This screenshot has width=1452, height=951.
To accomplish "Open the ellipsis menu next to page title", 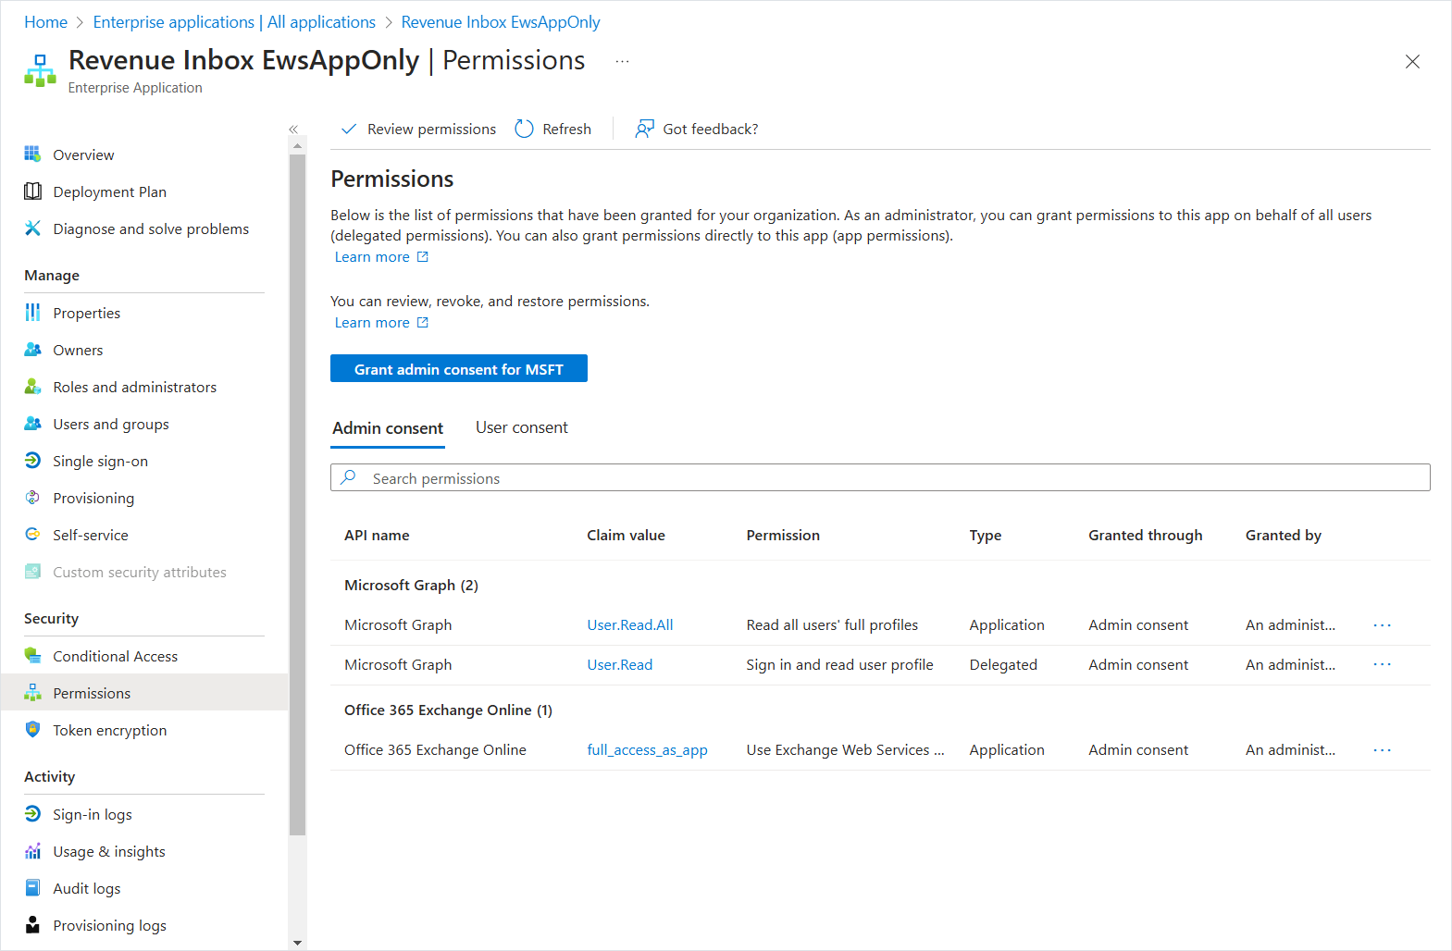I will coord(622,61).
